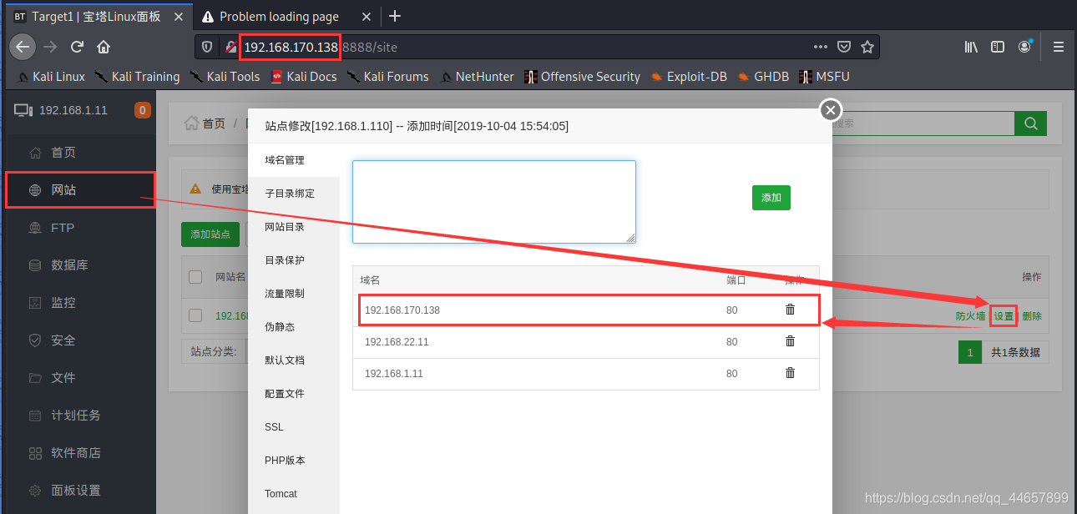The image size is (1077, 514).
Task: Tick the select-all checkbox in site table header
Action: (x=195, y=277)
